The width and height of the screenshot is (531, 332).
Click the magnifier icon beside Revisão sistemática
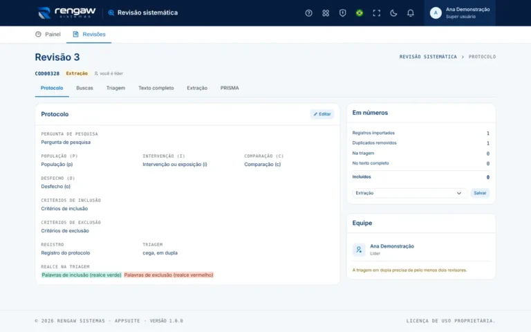click(111, 13)
